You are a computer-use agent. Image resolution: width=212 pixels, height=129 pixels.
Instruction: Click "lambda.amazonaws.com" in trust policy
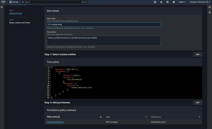coord(81,88)
